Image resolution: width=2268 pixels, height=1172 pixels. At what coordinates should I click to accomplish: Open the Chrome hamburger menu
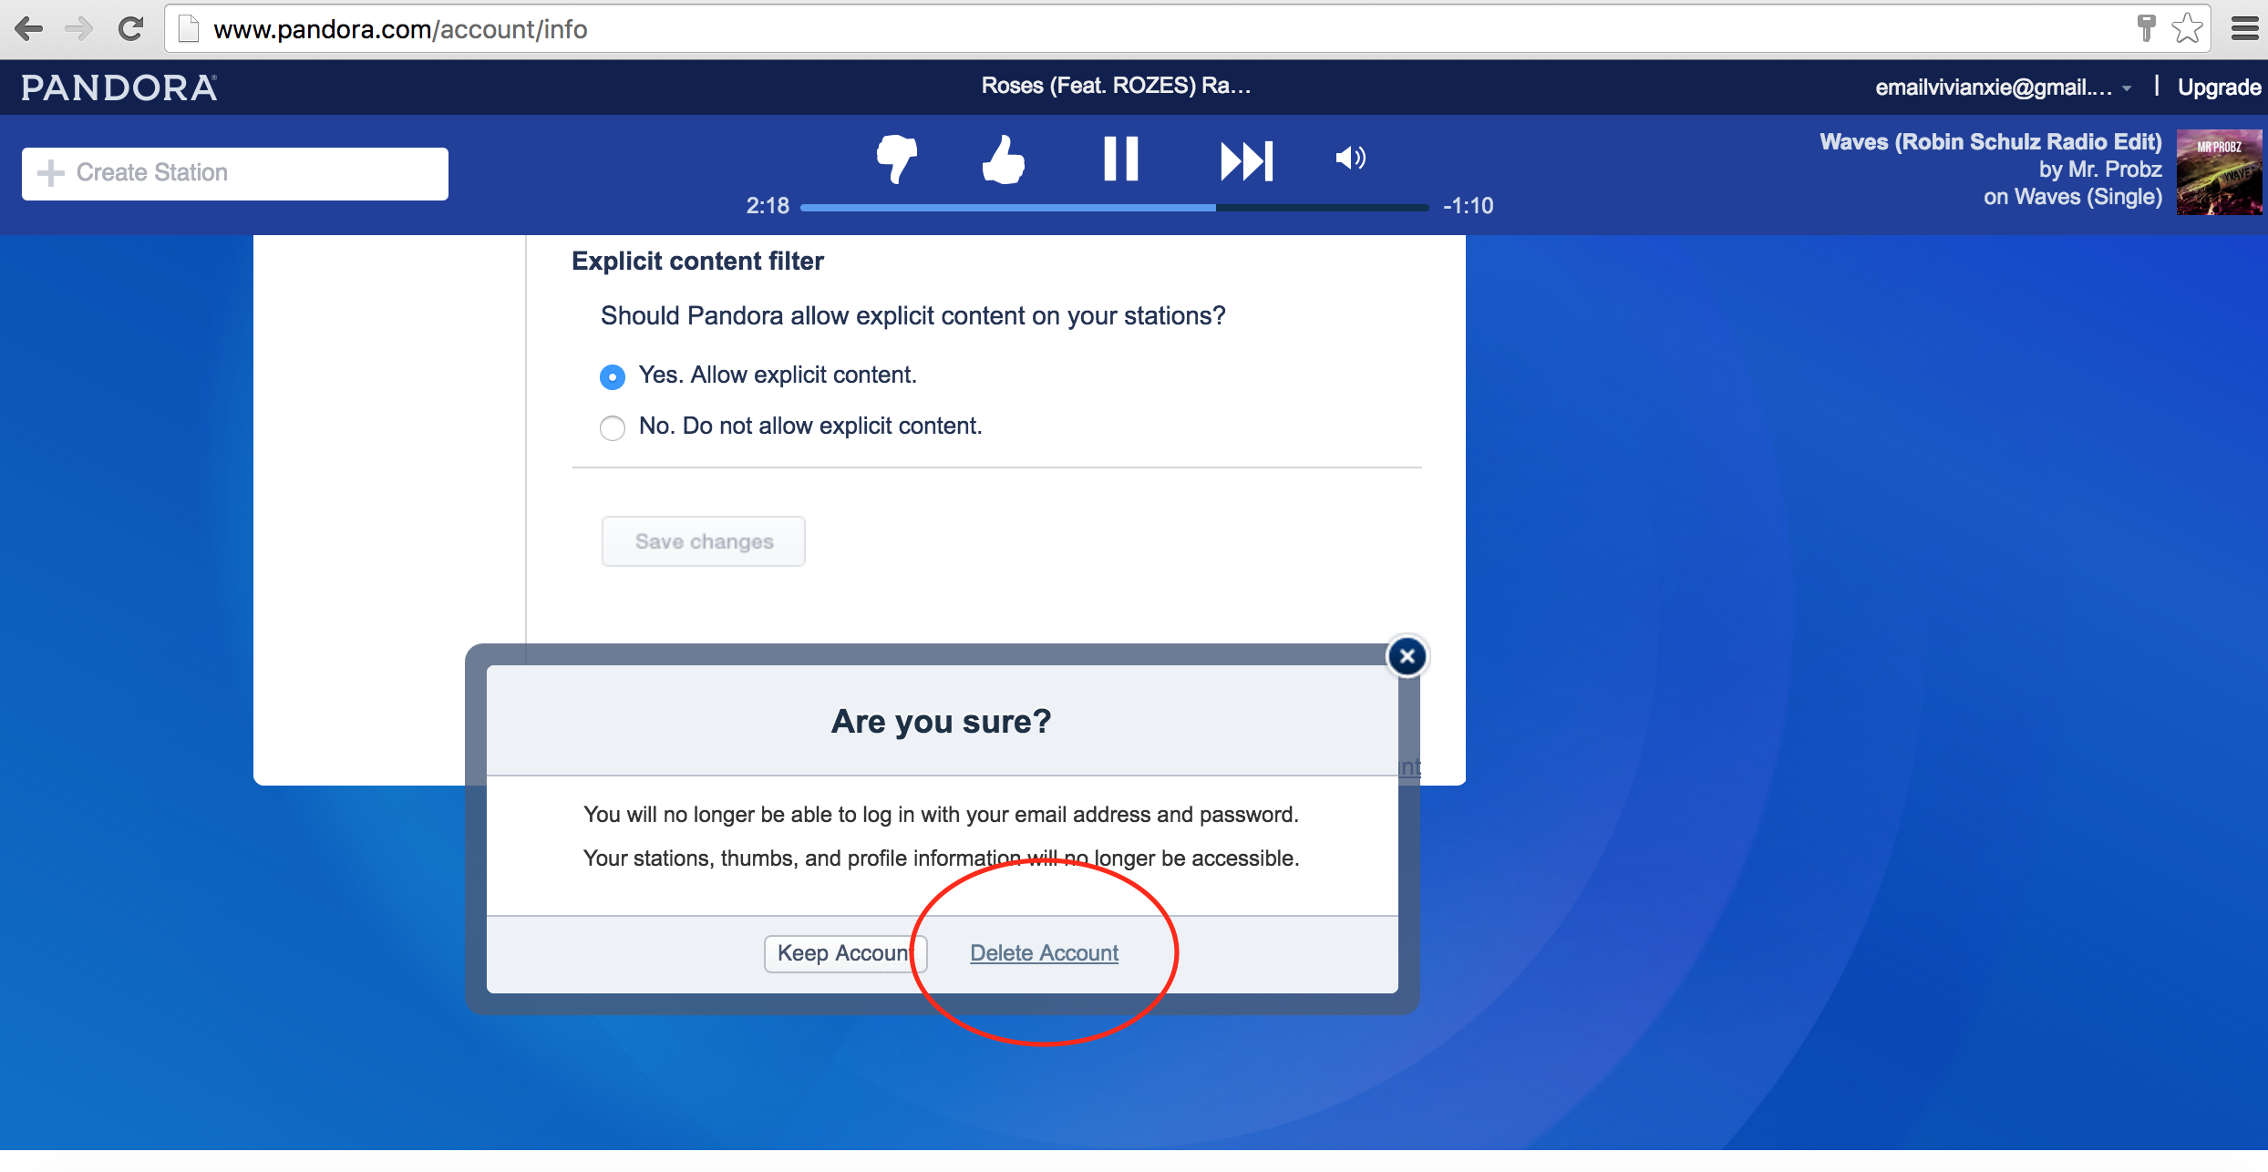tap(2244, 29)
